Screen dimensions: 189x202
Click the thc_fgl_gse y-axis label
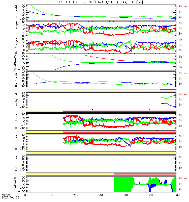pos(16,142)
